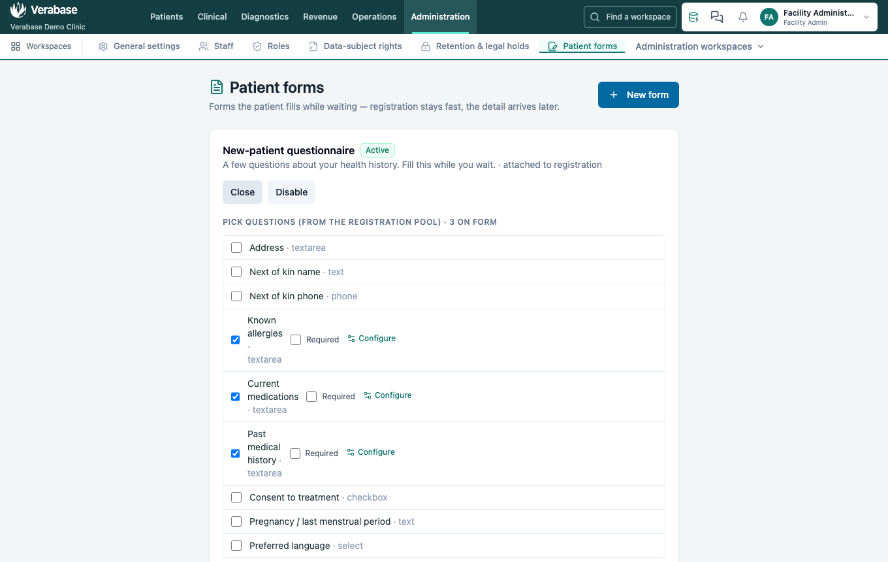Uncheck the Current medications question checkbox
The image size is (888, 562).
click(236, 397)
